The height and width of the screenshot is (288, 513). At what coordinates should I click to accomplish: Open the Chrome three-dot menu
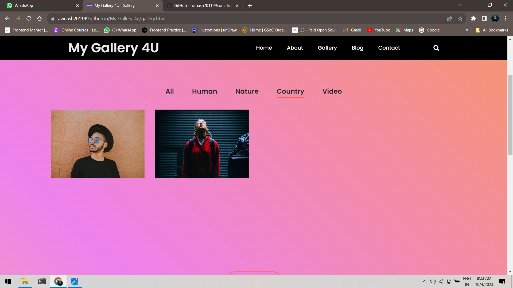point(506,19)
